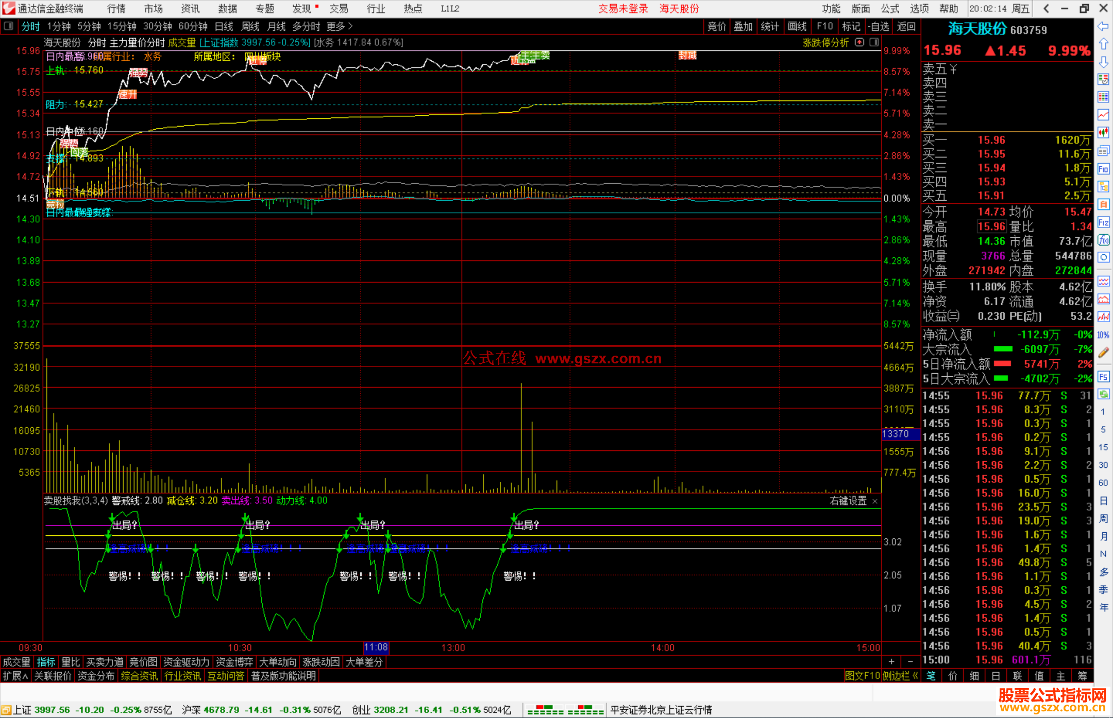Select the pencil drawing tool icon
1113x718 pixels.
[x=1103, y=353]
